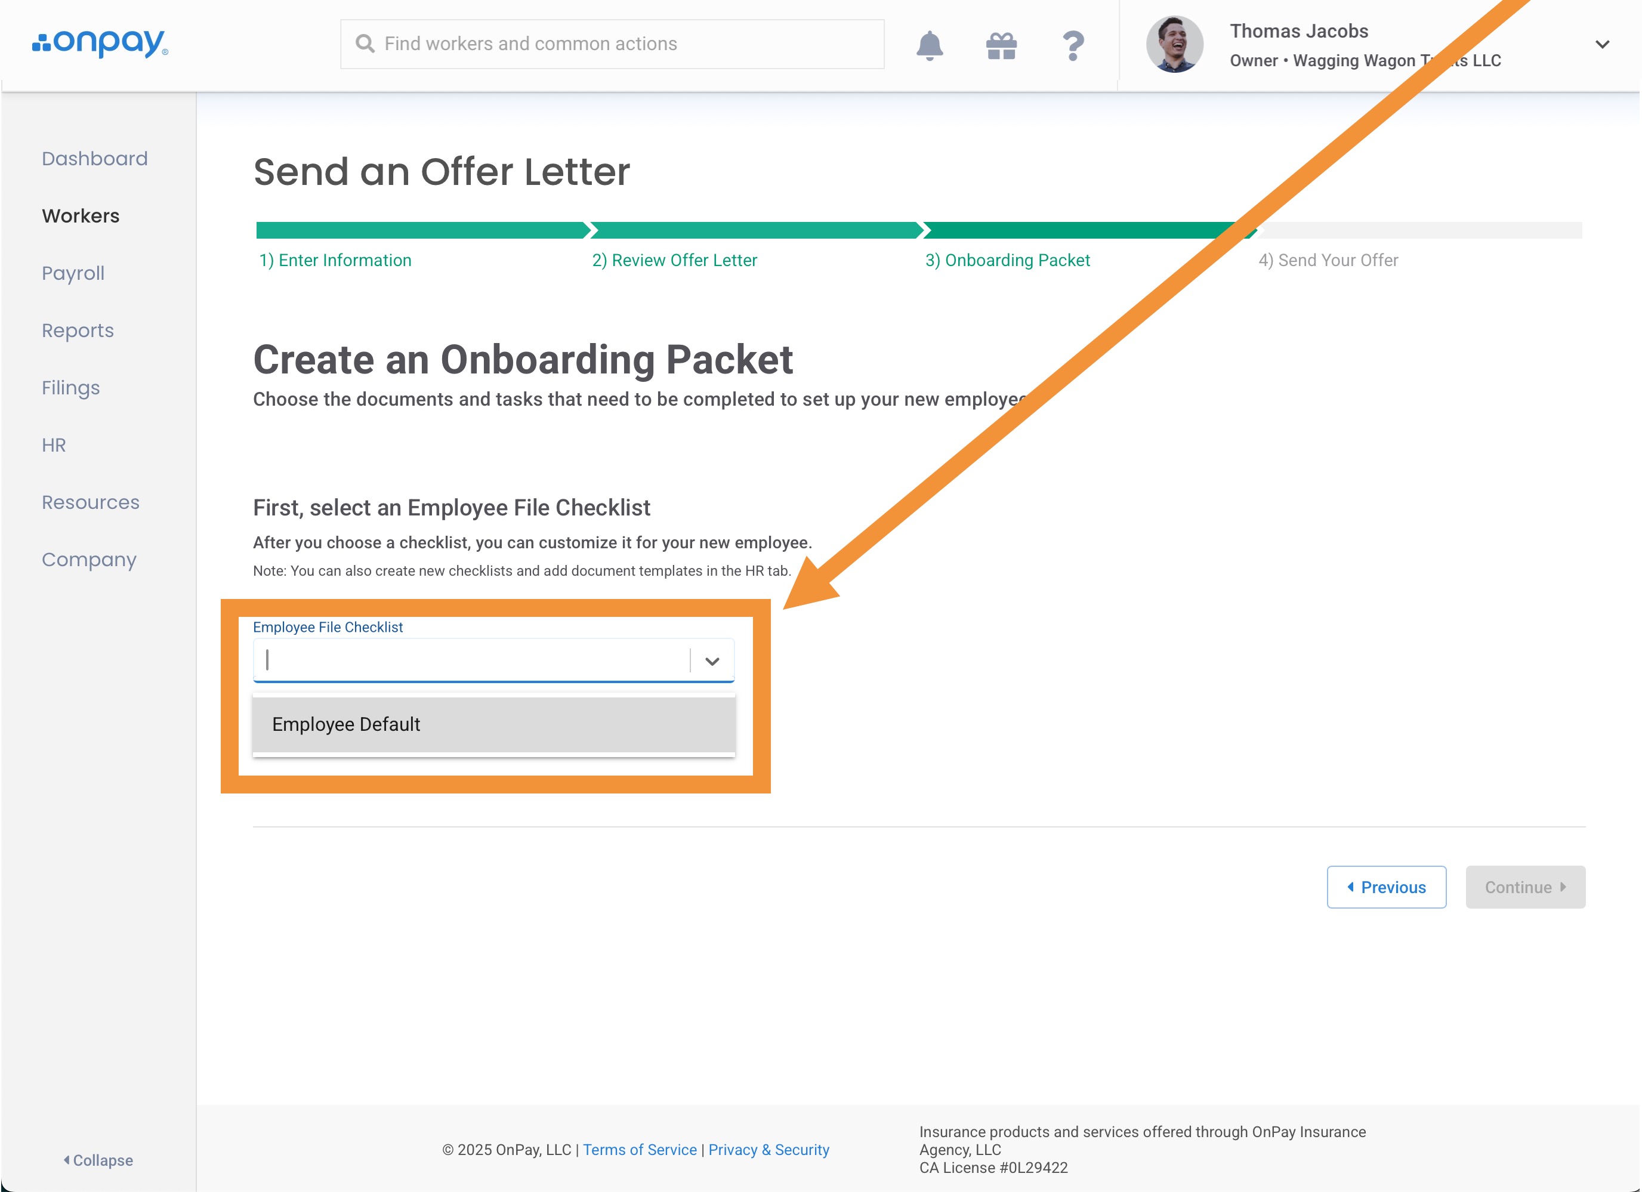Focus the Find workers search field
This screenshot has height=1192, width=1642.
click(x=623, y=44)
